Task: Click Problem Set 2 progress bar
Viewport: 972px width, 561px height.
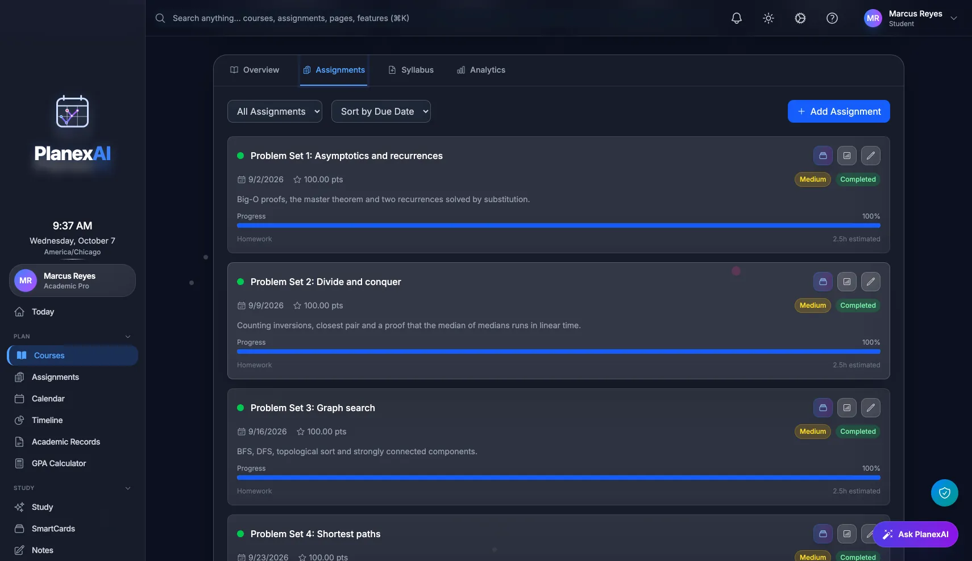Action: [x=559, y=351]
